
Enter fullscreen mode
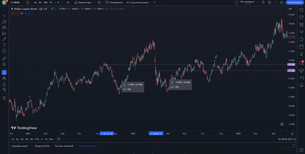coord(276,2)
